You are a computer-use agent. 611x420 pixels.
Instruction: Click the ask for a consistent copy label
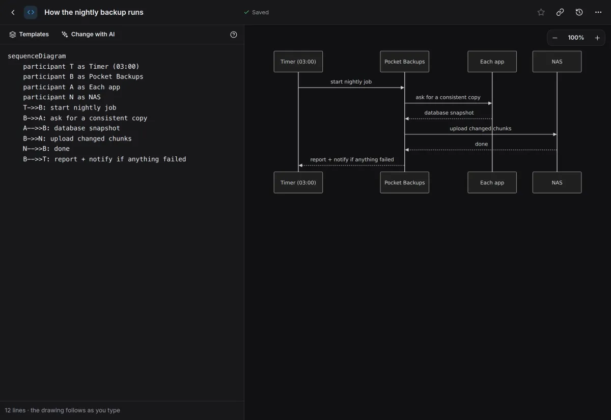[x=448, y=97]
